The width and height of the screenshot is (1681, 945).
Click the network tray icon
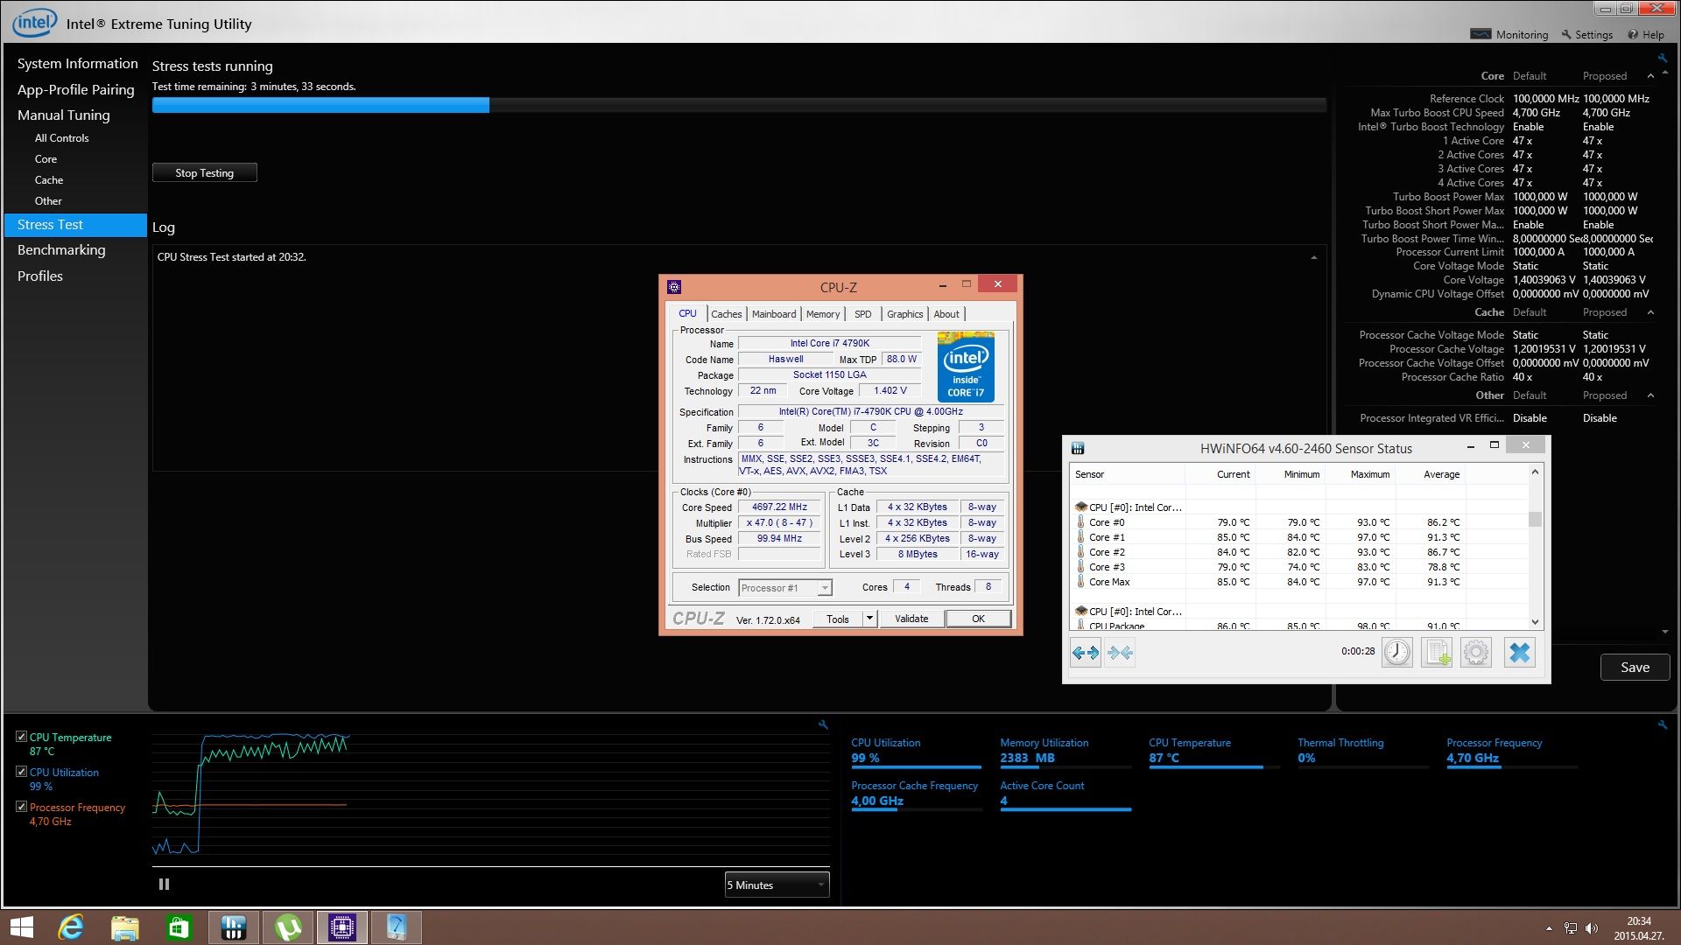point(1571,928)
